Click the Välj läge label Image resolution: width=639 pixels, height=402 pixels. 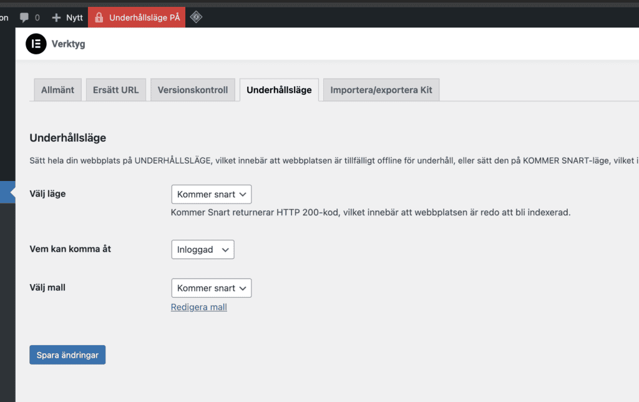click(47, 194)
